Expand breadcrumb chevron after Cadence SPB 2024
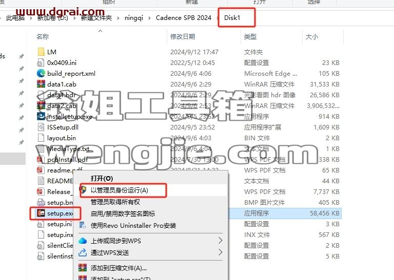Image resolution: width=394 pixels, height=280 pixels. click(218, 18)
